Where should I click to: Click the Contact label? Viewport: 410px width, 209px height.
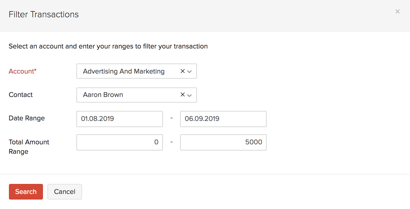coord(20,95)
